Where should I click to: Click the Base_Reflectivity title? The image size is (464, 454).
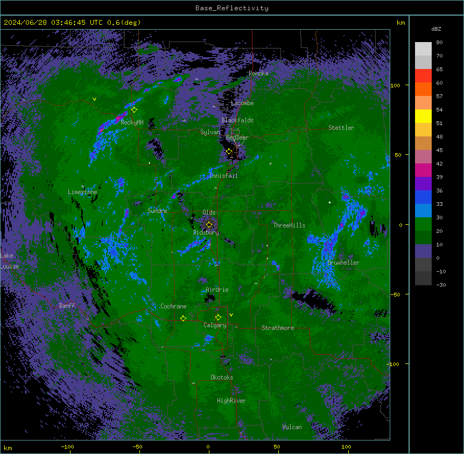point(232,8)
